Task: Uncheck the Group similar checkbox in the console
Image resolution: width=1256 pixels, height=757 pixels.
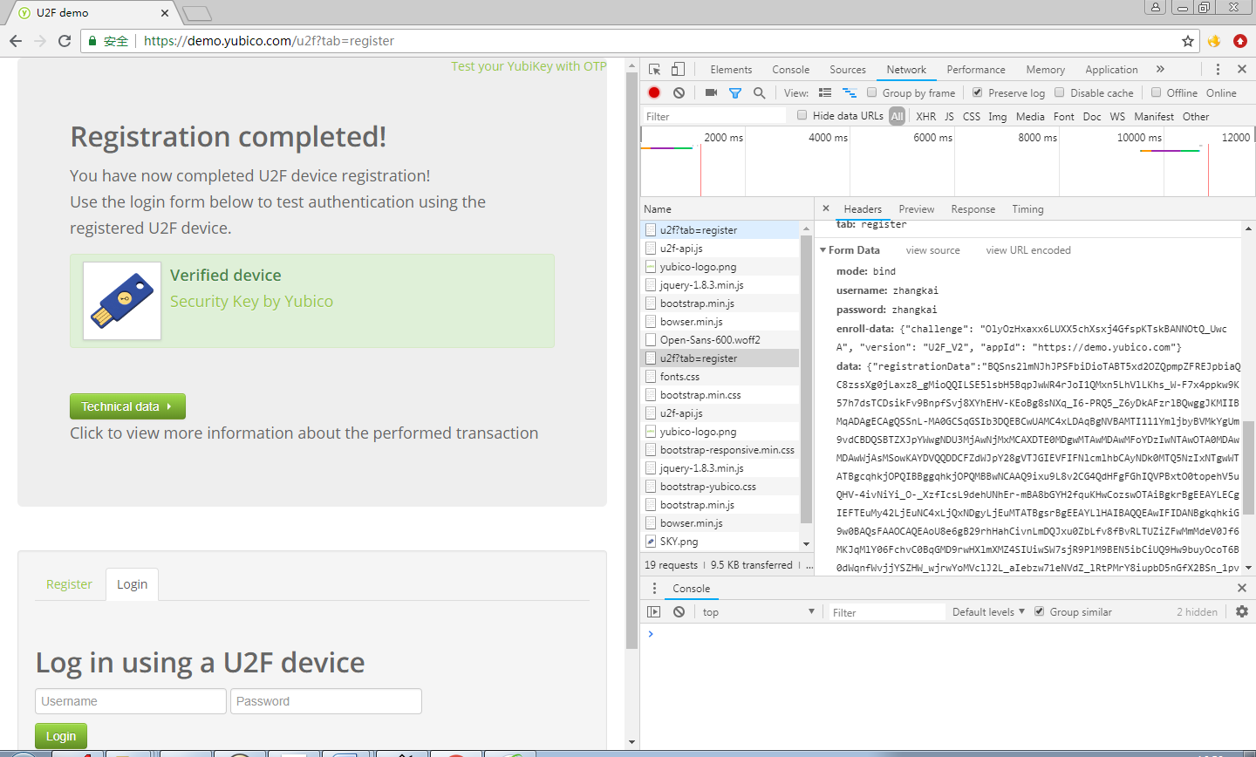Action: [x=1039, y=611]
